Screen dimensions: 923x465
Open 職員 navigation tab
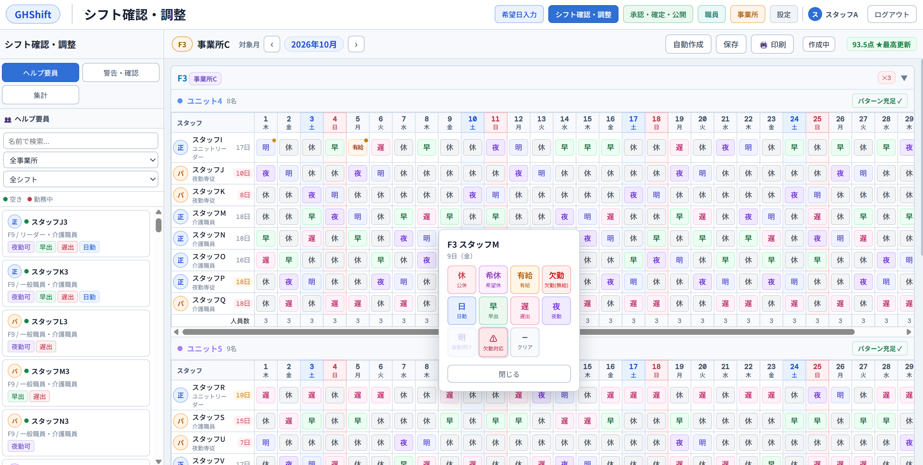coord(711,14)
